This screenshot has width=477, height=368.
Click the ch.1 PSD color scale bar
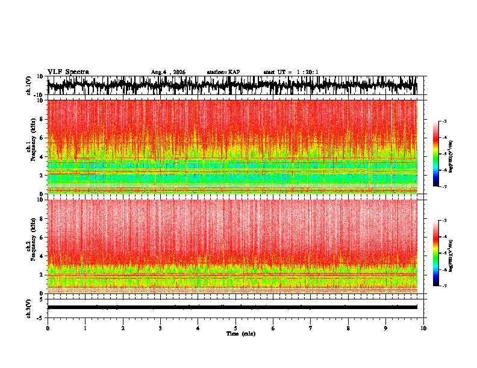435,154
